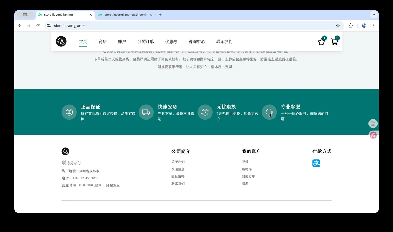Open the 关于我们 footer link

point(178,162)
